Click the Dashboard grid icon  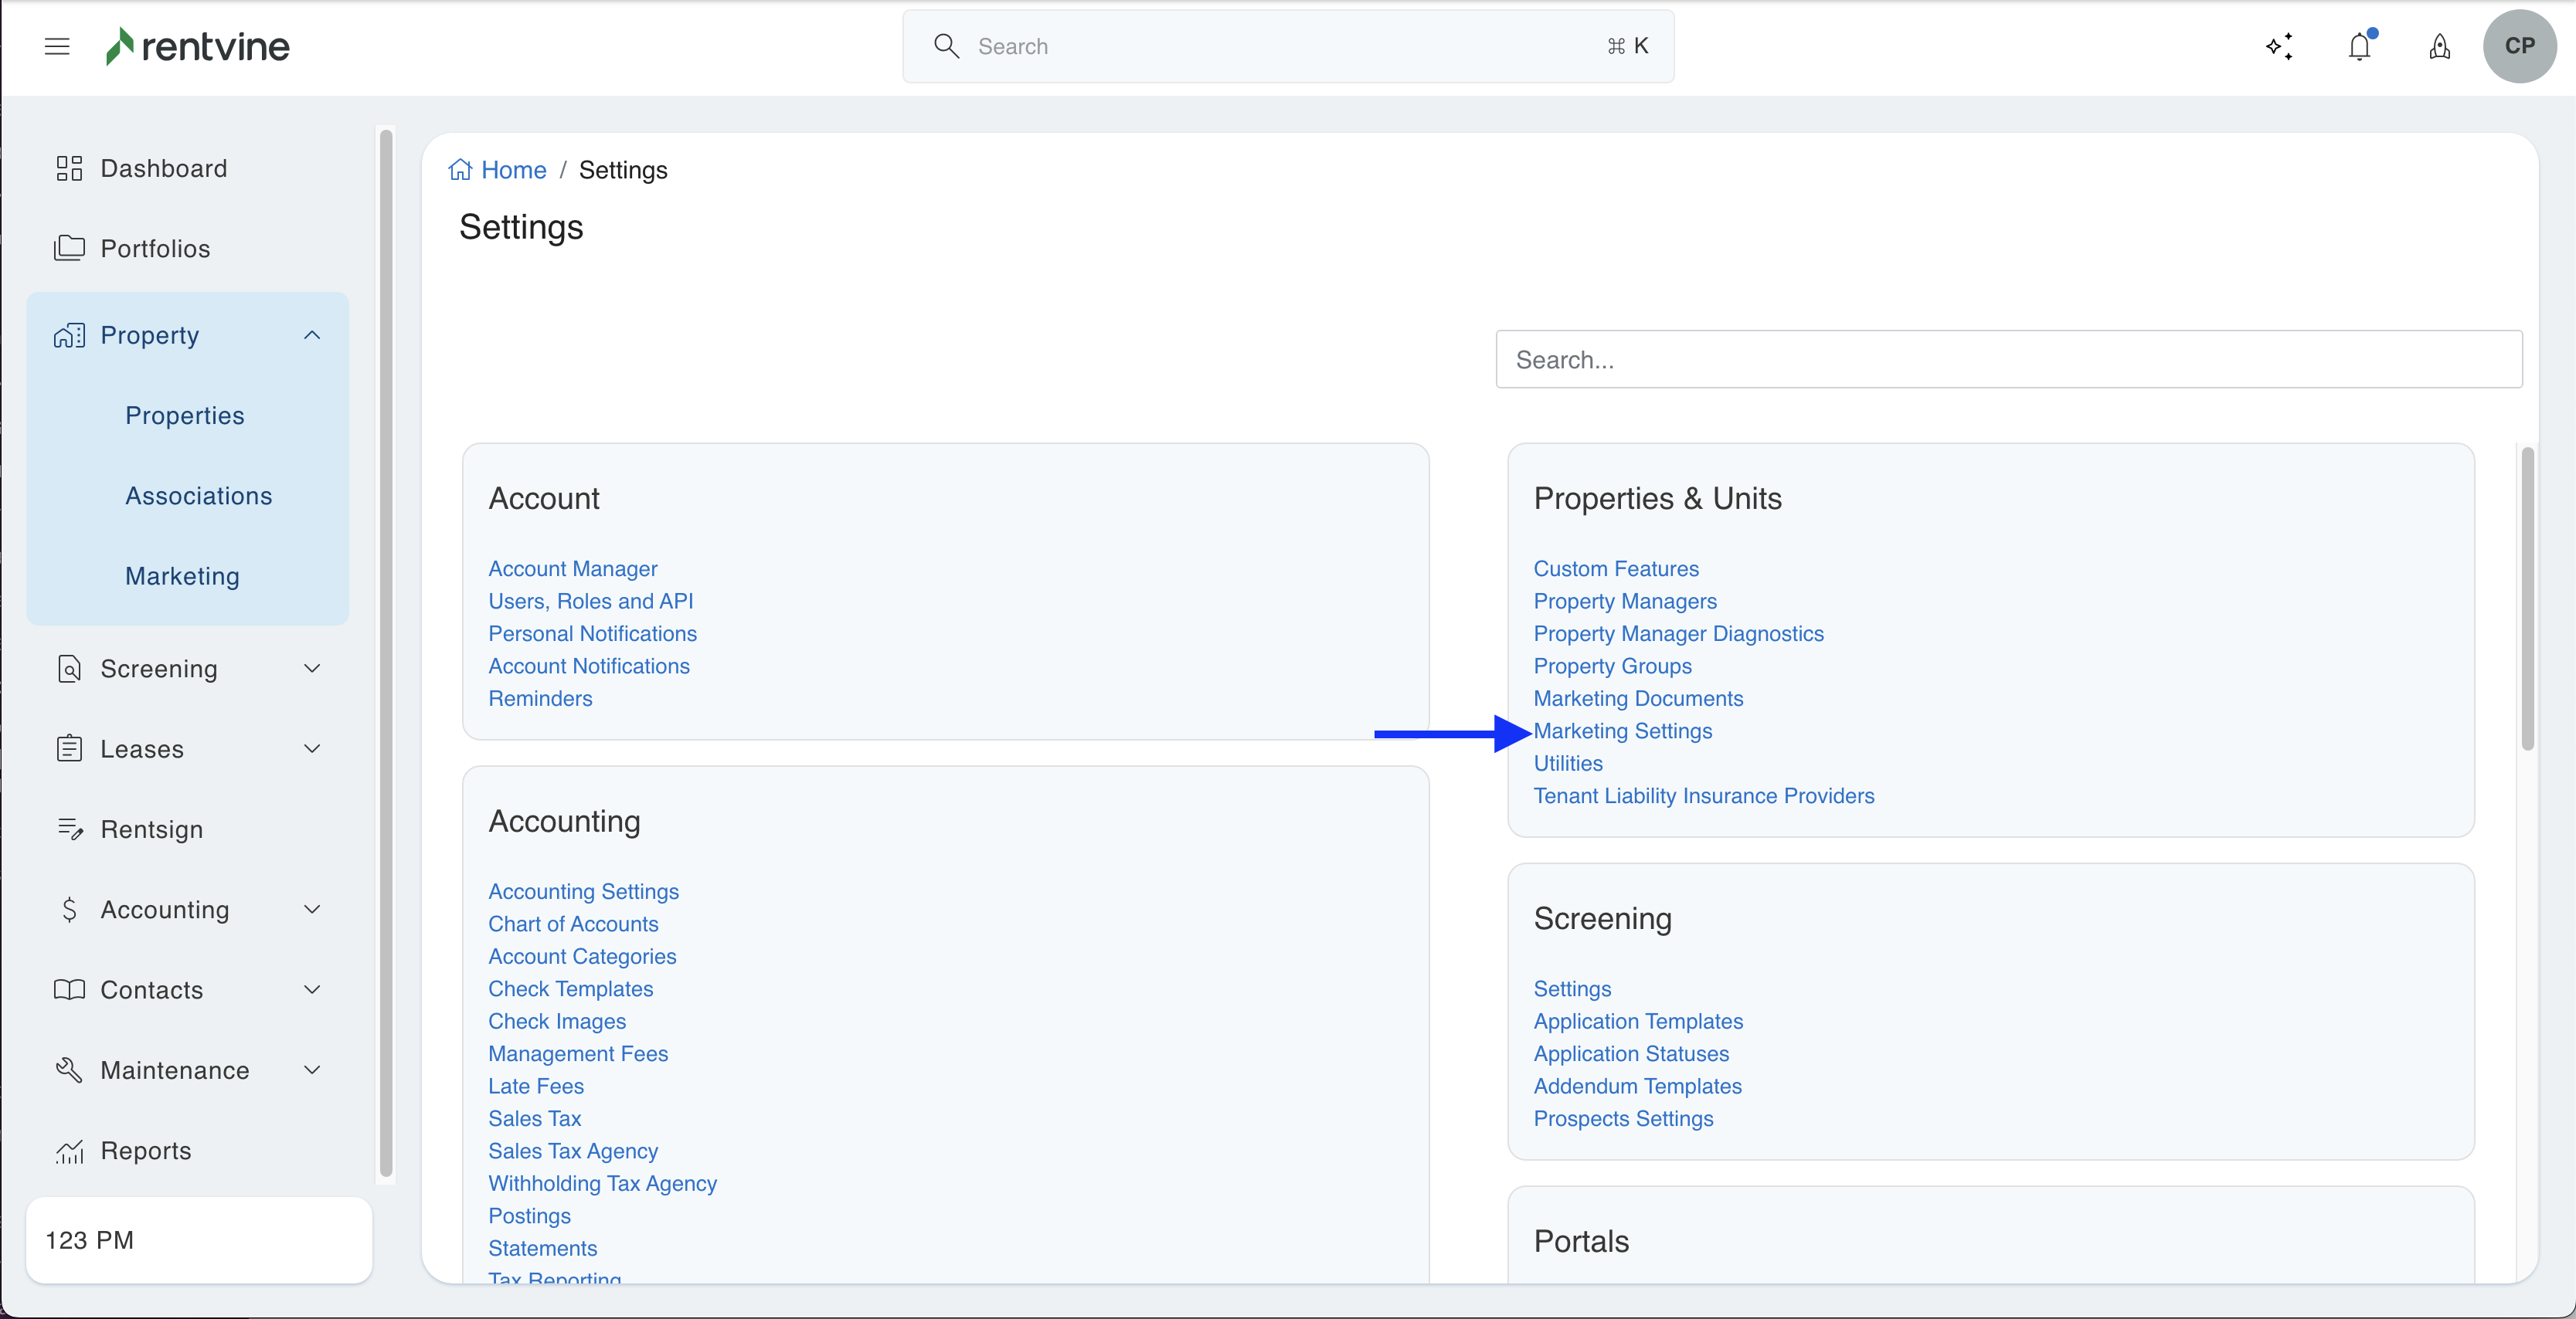point(69,168)
